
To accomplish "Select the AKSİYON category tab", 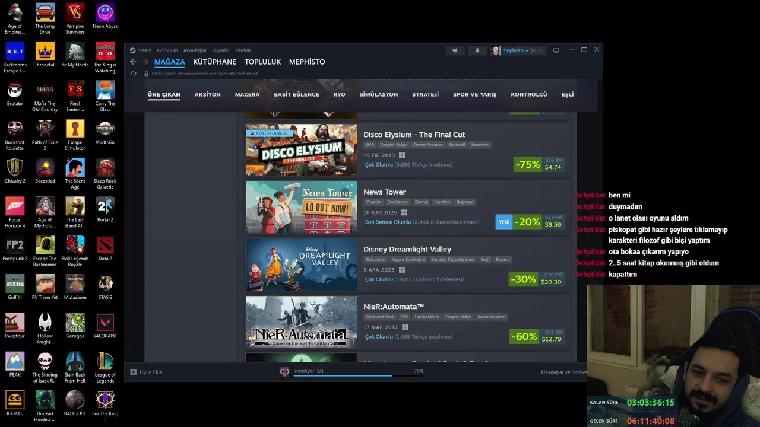I will (x=207, y=94).
